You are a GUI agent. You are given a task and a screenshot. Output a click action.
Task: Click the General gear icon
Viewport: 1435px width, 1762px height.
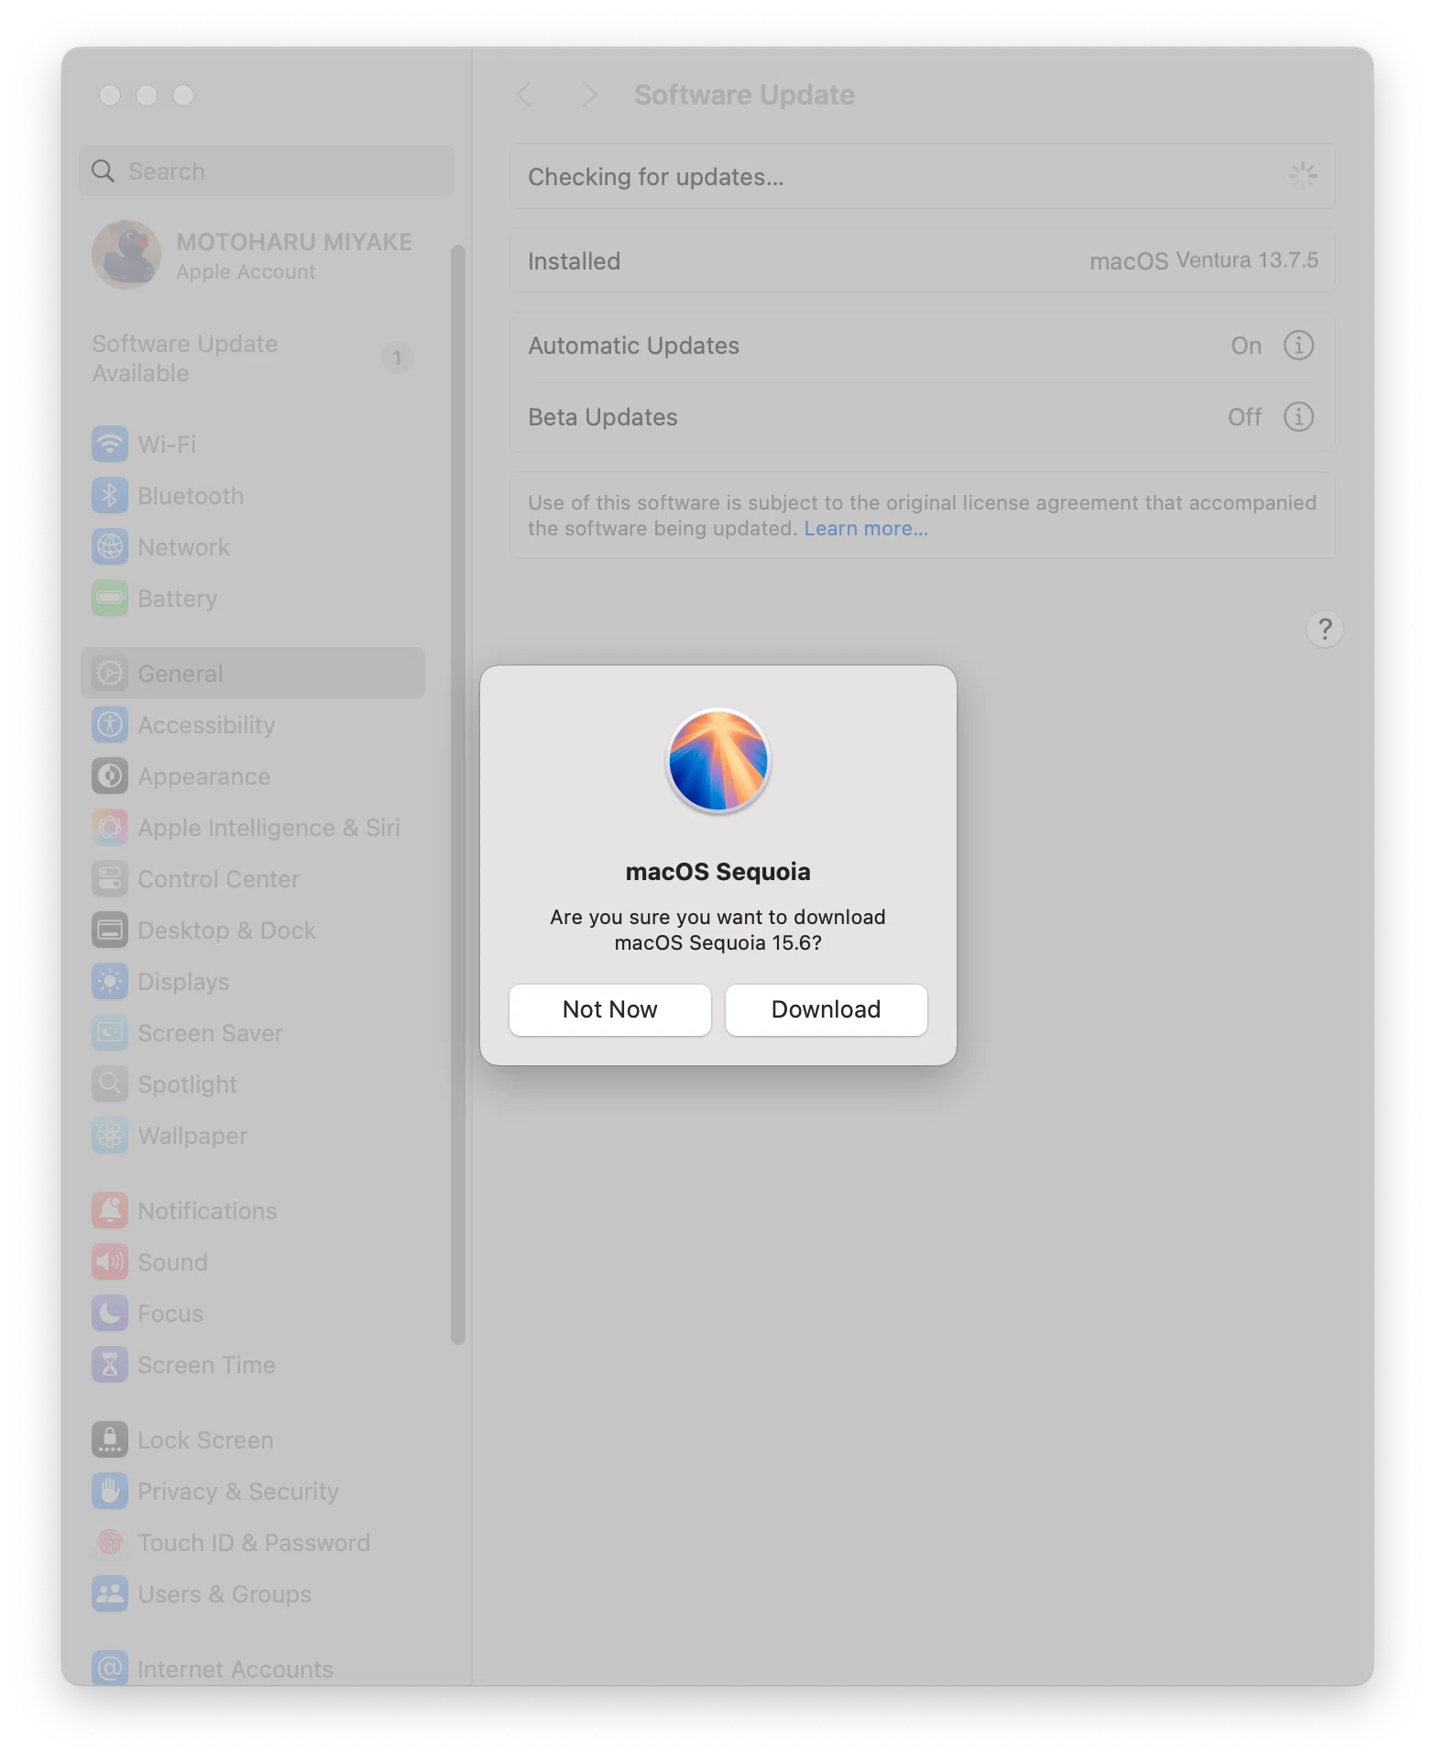(x=110, y=674)
